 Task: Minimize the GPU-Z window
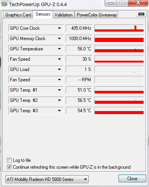click(111, 3)
